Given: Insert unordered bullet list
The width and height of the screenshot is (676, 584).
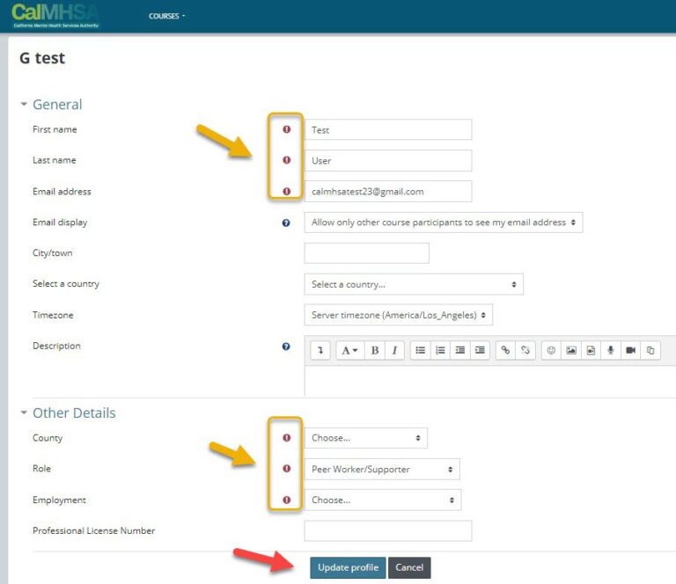Looking at the screenshot, I should [x=421, y=350].
